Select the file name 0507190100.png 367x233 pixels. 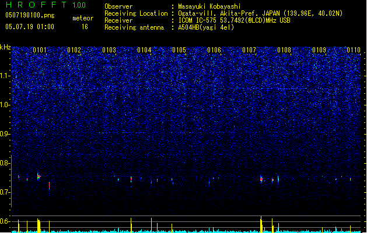click(x=30, y=15)
